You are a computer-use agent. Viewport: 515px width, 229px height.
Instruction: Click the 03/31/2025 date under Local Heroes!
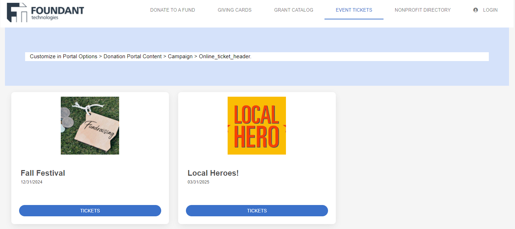[198, 182]
